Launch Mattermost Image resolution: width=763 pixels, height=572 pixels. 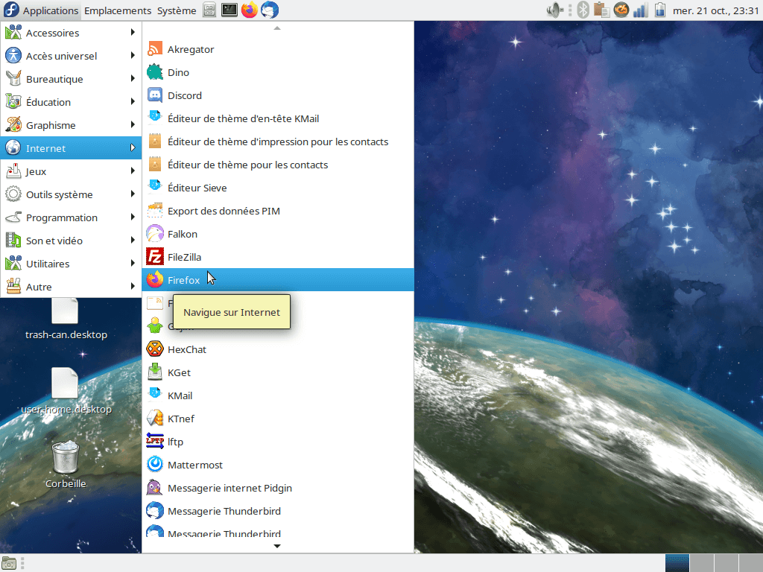tap(278, 465)
